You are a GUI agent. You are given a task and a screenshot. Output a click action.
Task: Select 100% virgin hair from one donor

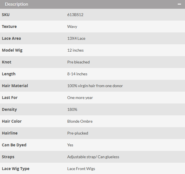(x=95, y=86)
